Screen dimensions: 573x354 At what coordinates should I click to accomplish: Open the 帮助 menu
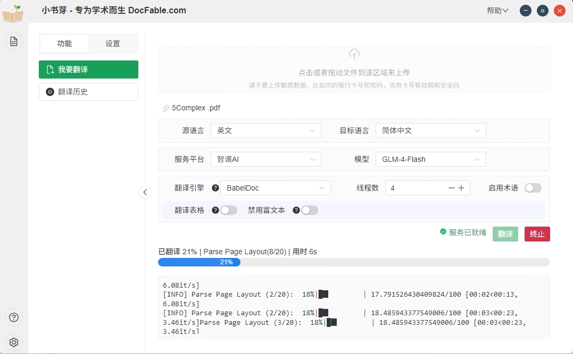tap(497, 11)
